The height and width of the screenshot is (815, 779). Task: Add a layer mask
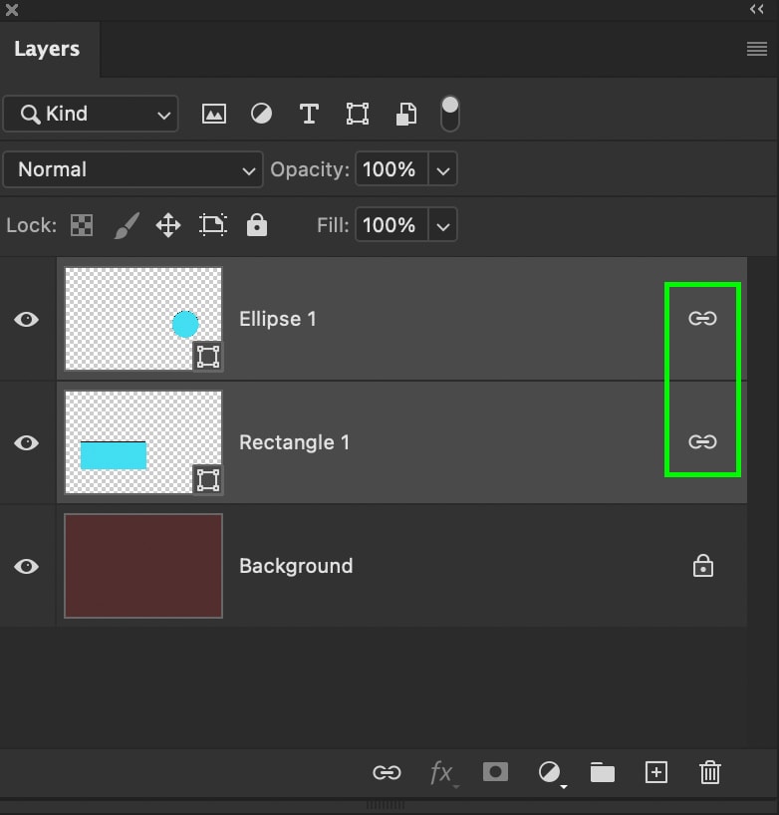tap(495, 772)
